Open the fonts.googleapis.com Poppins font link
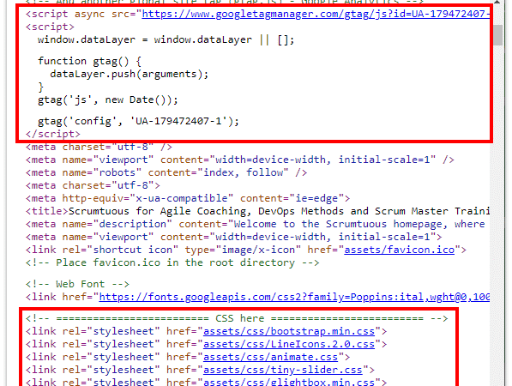The width and height of the screenshot is (512, 386). (x=294, y=297)
